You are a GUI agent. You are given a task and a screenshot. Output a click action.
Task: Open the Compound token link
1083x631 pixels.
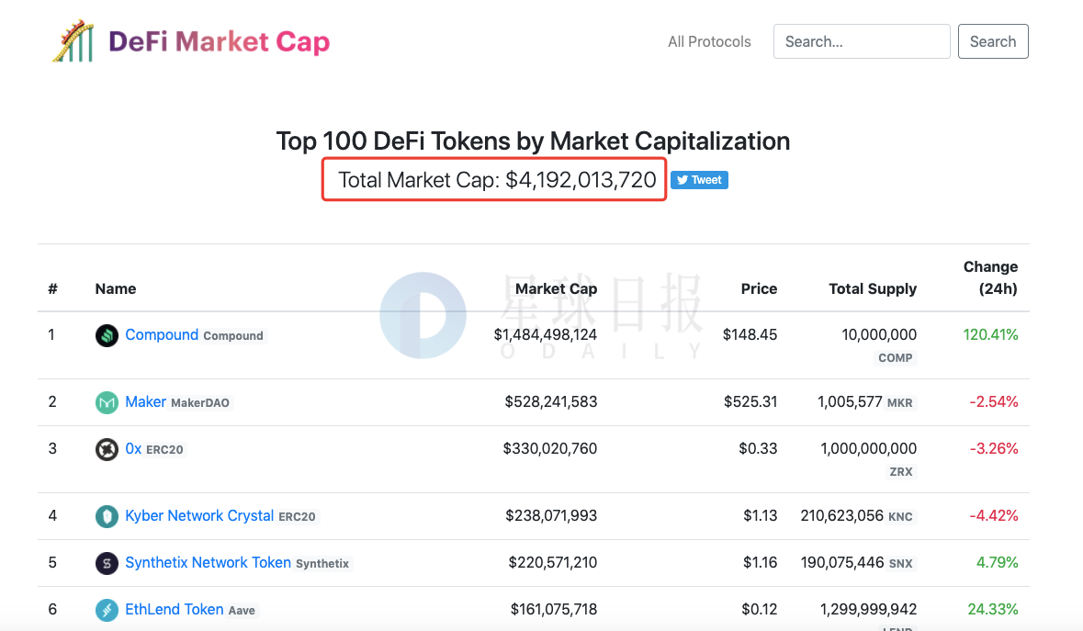click(162, 335)
